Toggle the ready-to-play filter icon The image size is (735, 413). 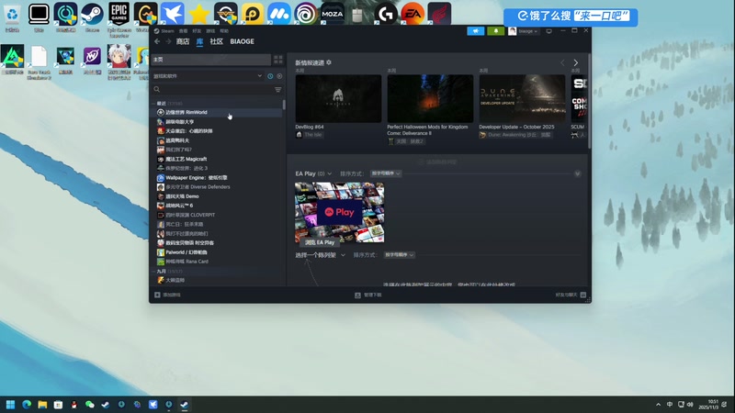coord(279,76)
